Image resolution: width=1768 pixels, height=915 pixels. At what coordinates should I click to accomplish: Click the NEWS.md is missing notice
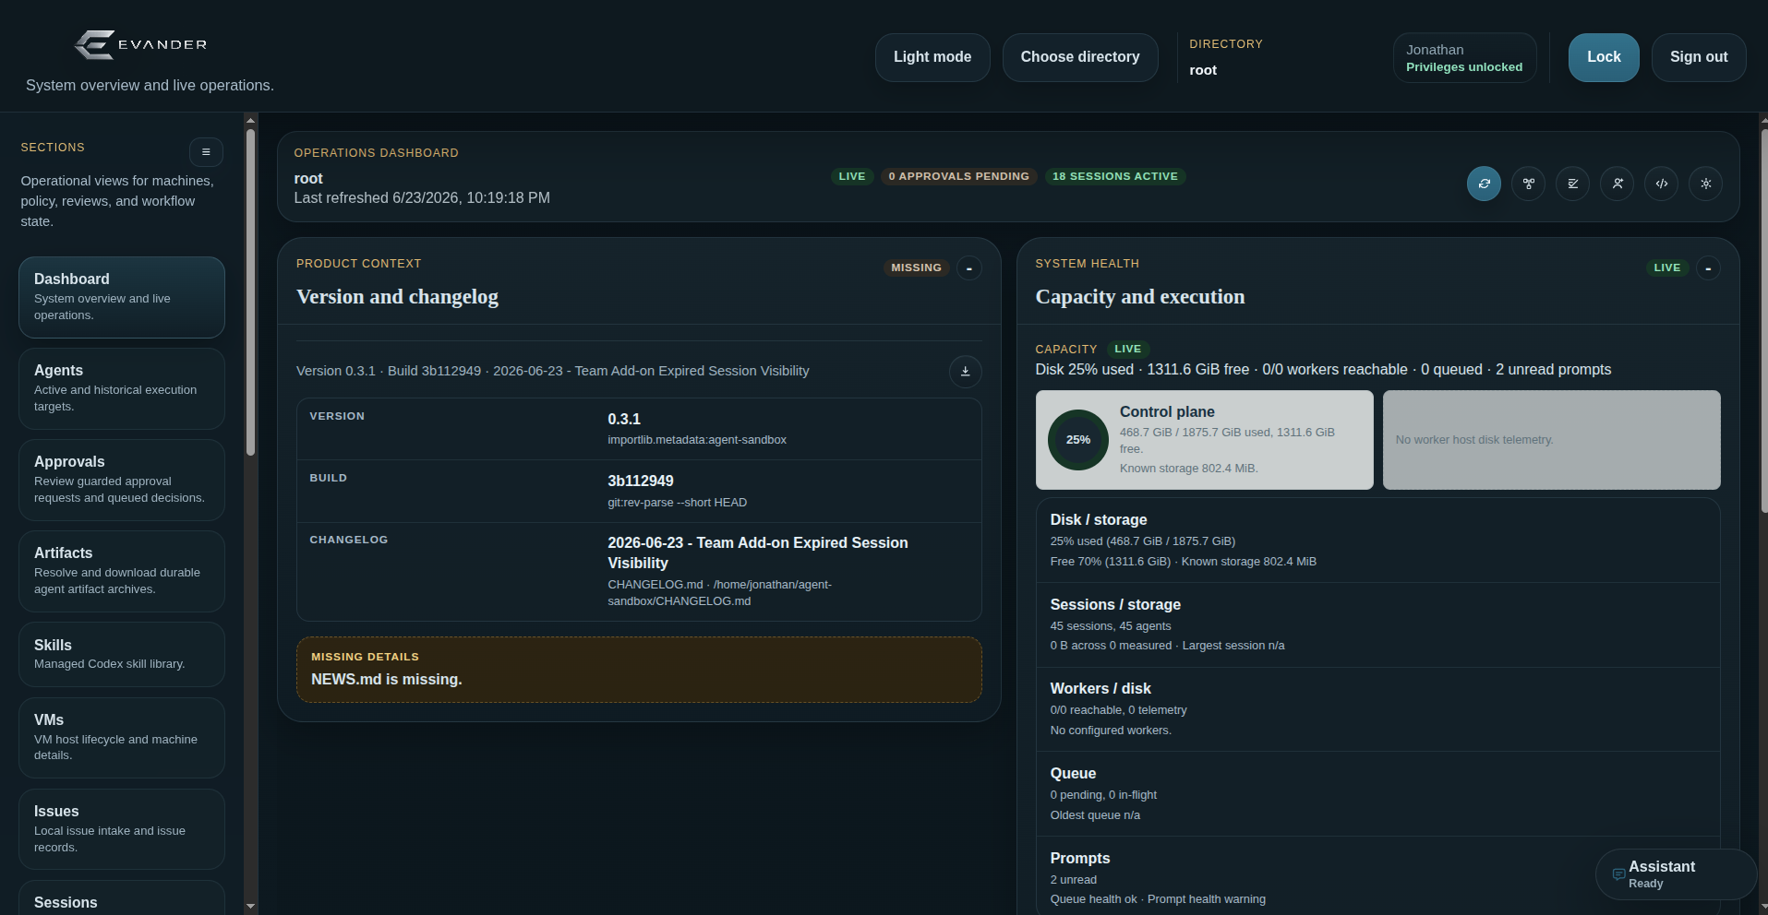pos(639,670)
